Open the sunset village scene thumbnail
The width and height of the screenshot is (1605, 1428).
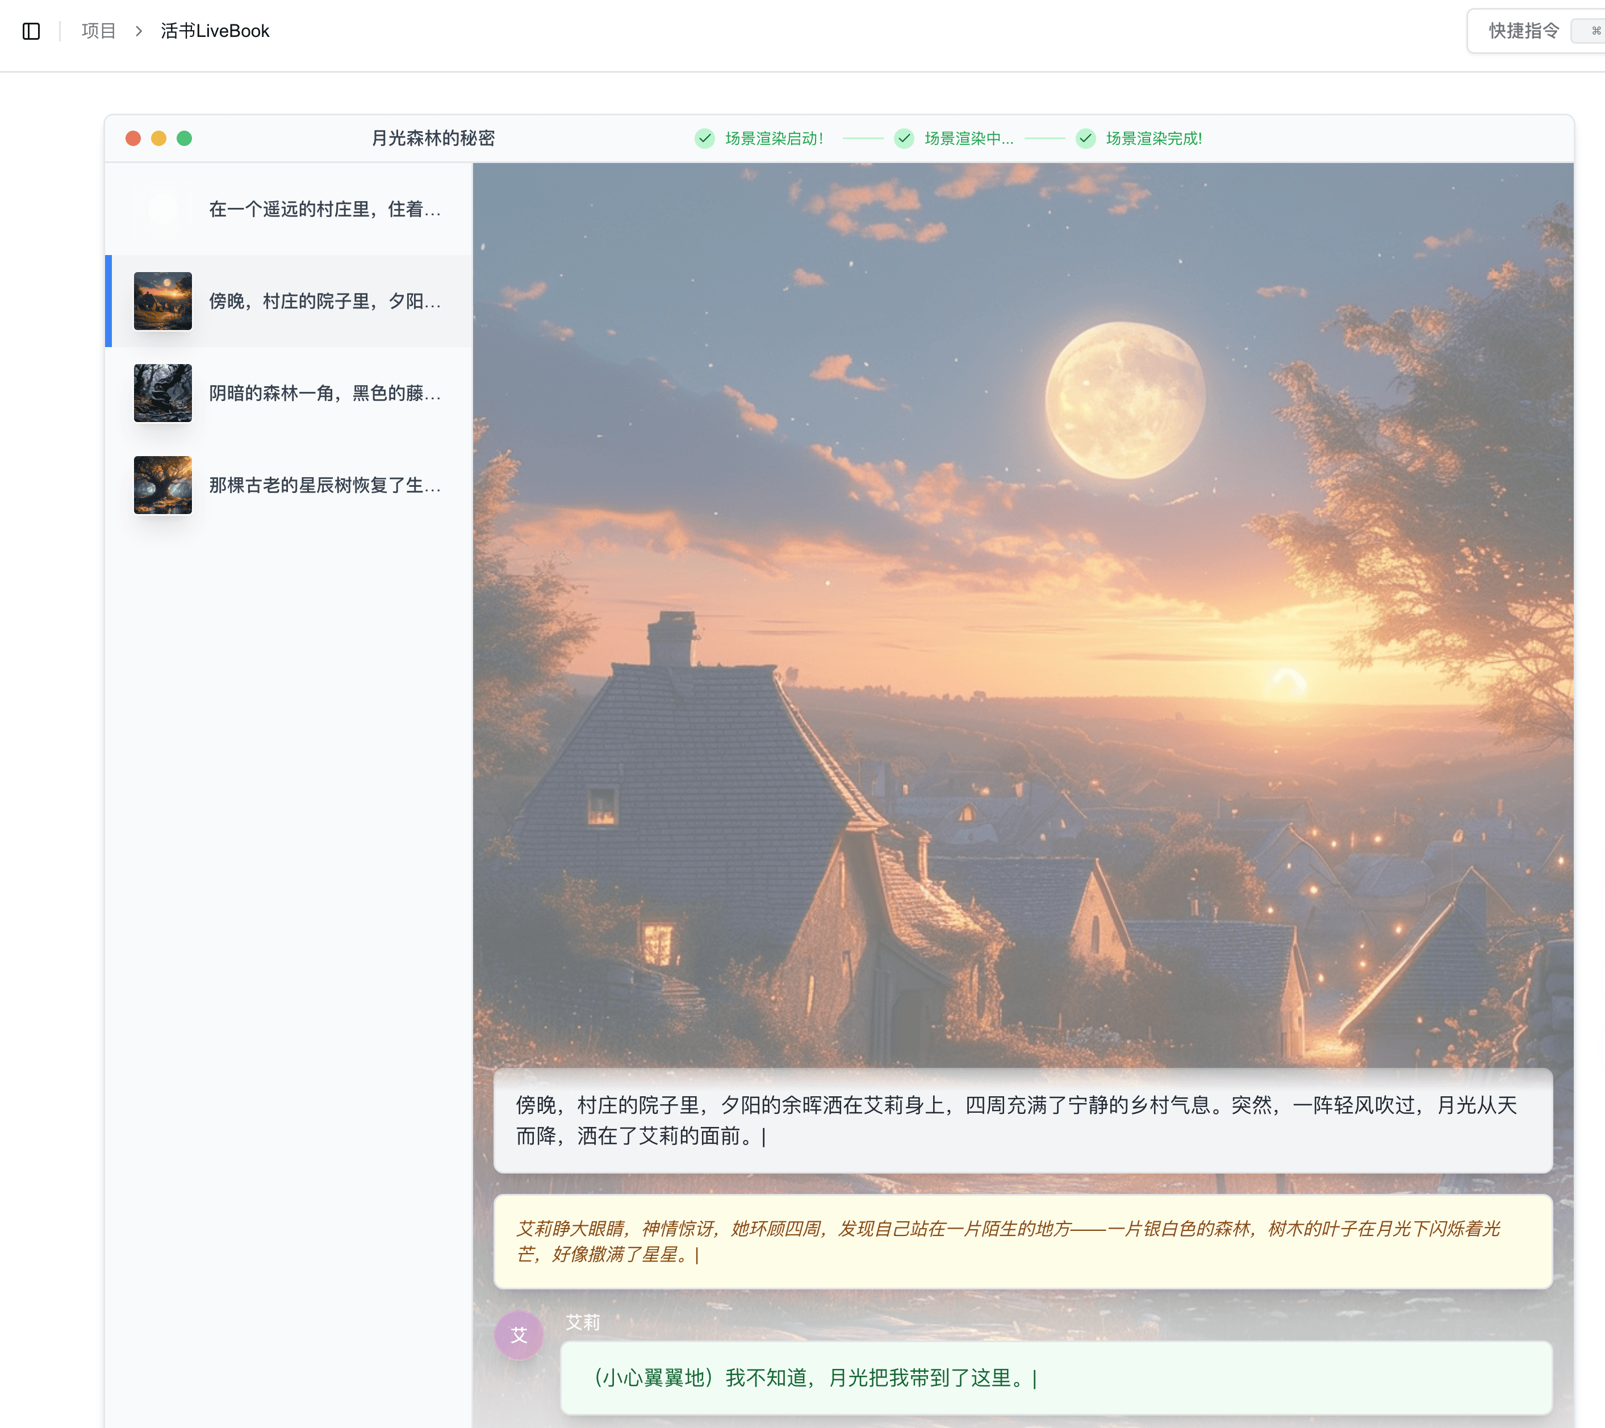tap(162, 301)
